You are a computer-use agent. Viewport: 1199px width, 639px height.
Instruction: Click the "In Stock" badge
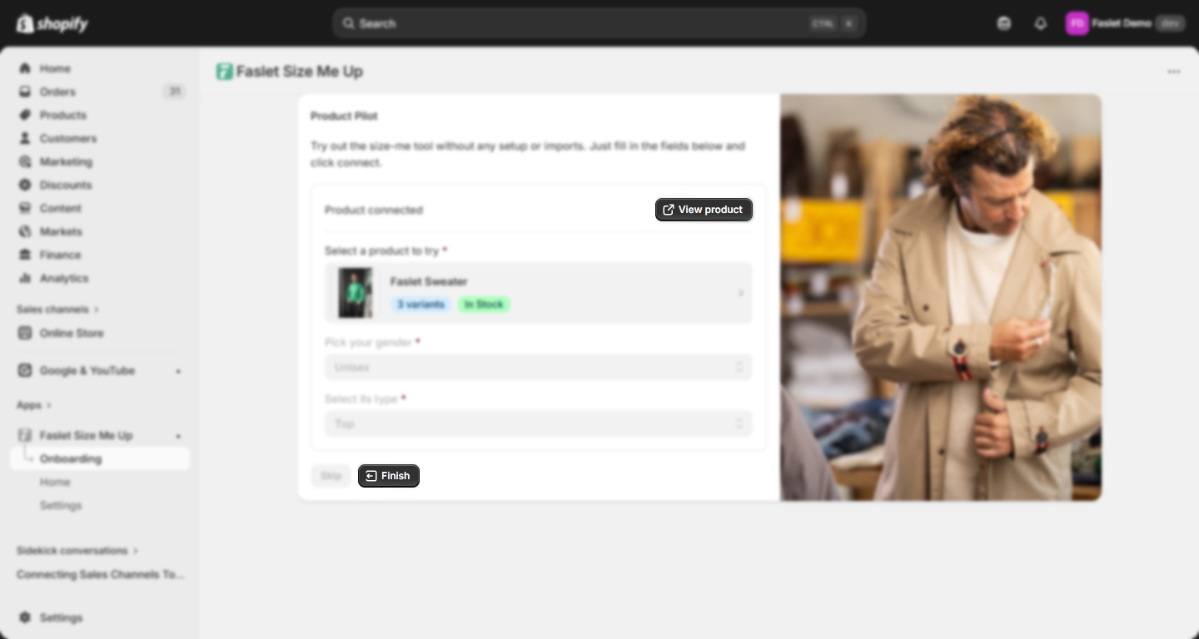point(484,305)
